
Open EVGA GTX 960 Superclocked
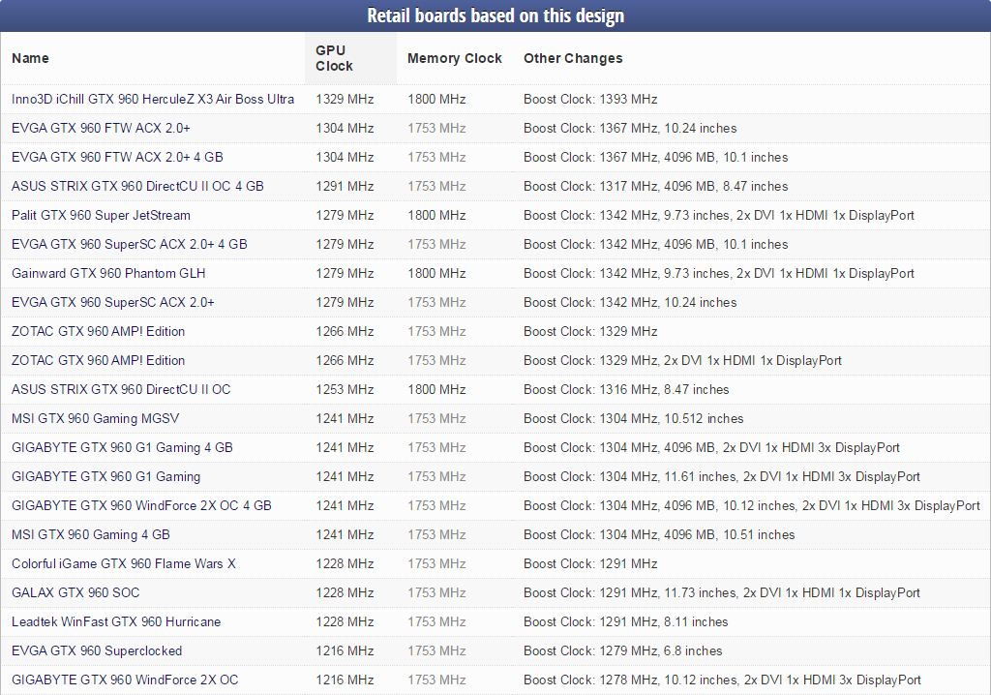click(x=97, y=651)
